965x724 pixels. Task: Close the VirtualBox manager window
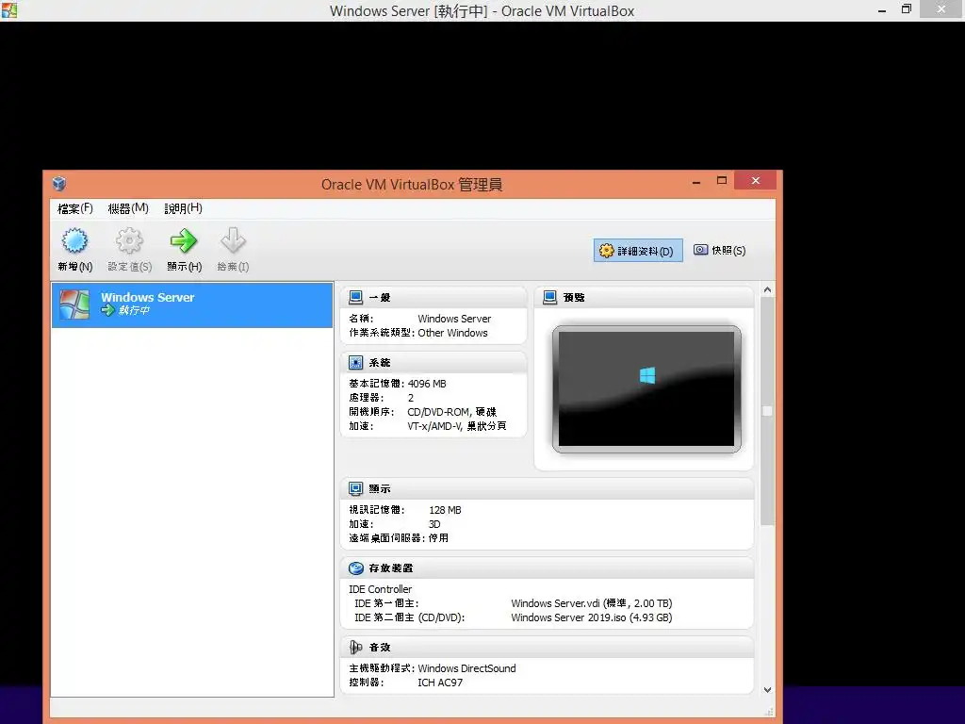755,180
